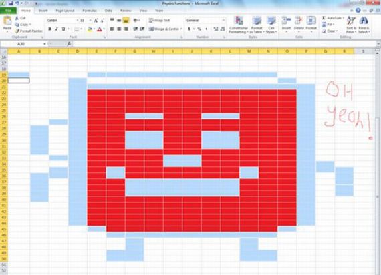Image resolution: width=381 pixels, height=275 pixels.
Task: Open the General number format dropdown
Action: tap(223, 21)
